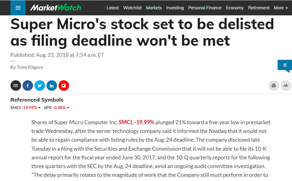Open Personal Finance section
This screenshot has height=181, width=292.
coord(205,8)
